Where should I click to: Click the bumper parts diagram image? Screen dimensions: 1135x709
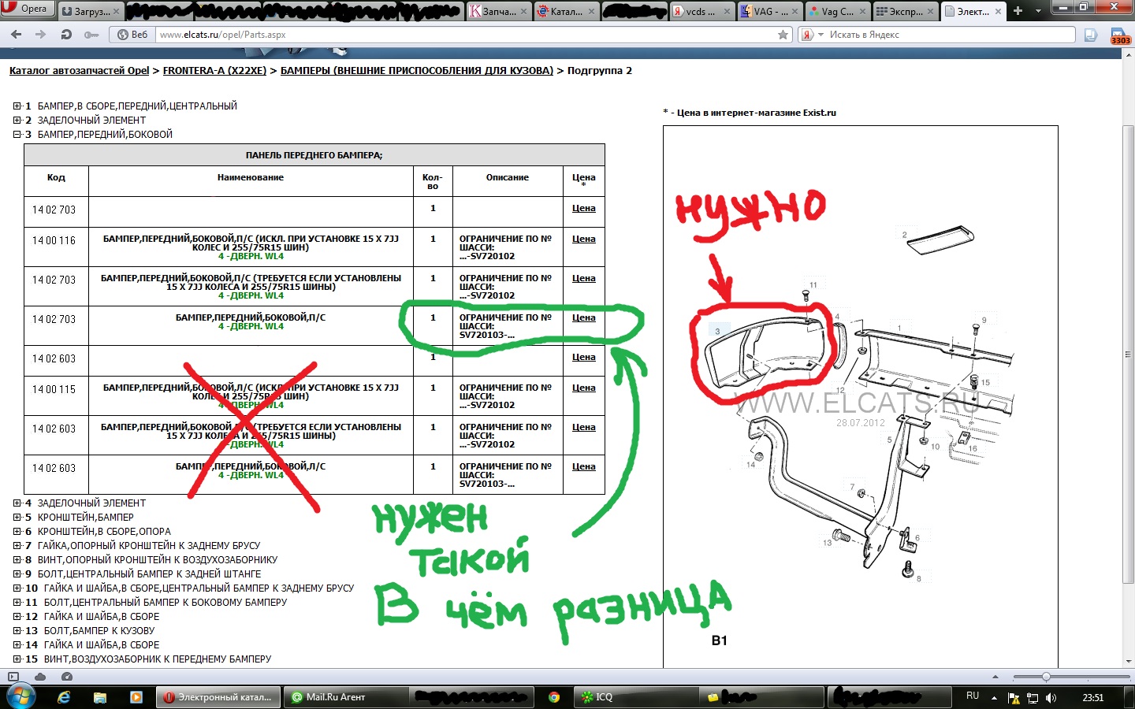click(860, 396)
